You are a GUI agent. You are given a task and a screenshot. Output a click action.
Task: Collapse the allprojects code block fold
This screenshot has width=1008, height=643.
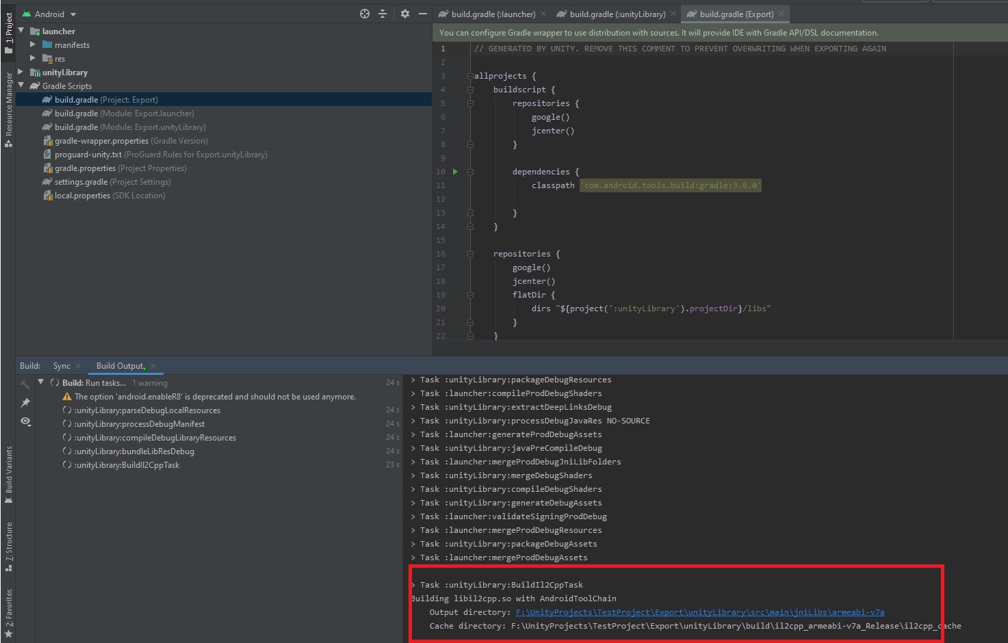tap(469, 75)
